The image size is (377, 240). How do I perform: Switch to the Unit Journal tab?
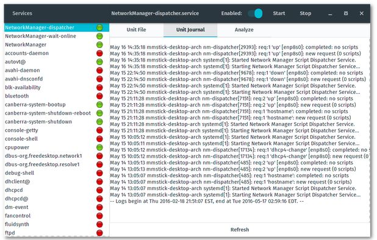point(190,30)
